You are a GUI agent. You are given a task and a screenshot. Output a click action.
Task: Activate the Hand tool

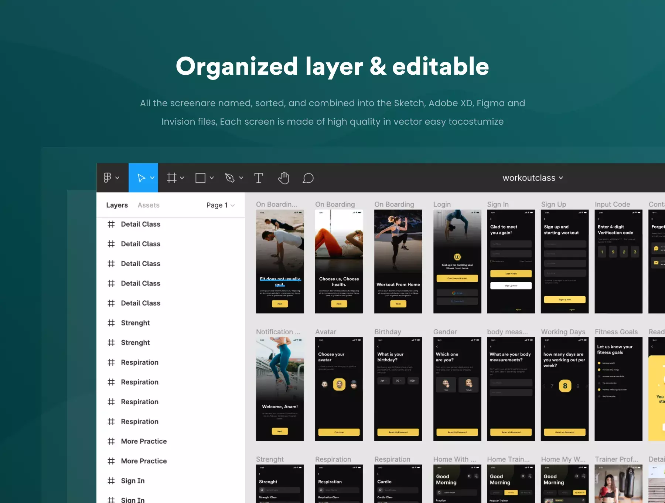[284, 178]
